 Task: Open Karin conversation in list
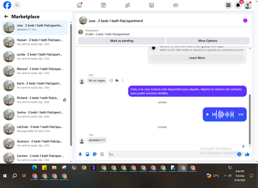[x=35, y=86]
